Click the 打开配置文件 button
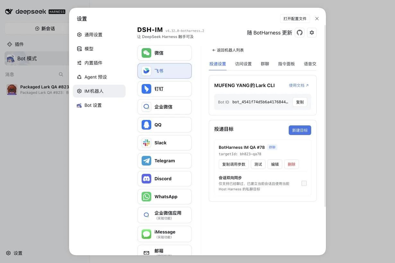Screen dimensions: 395x263 295,19
